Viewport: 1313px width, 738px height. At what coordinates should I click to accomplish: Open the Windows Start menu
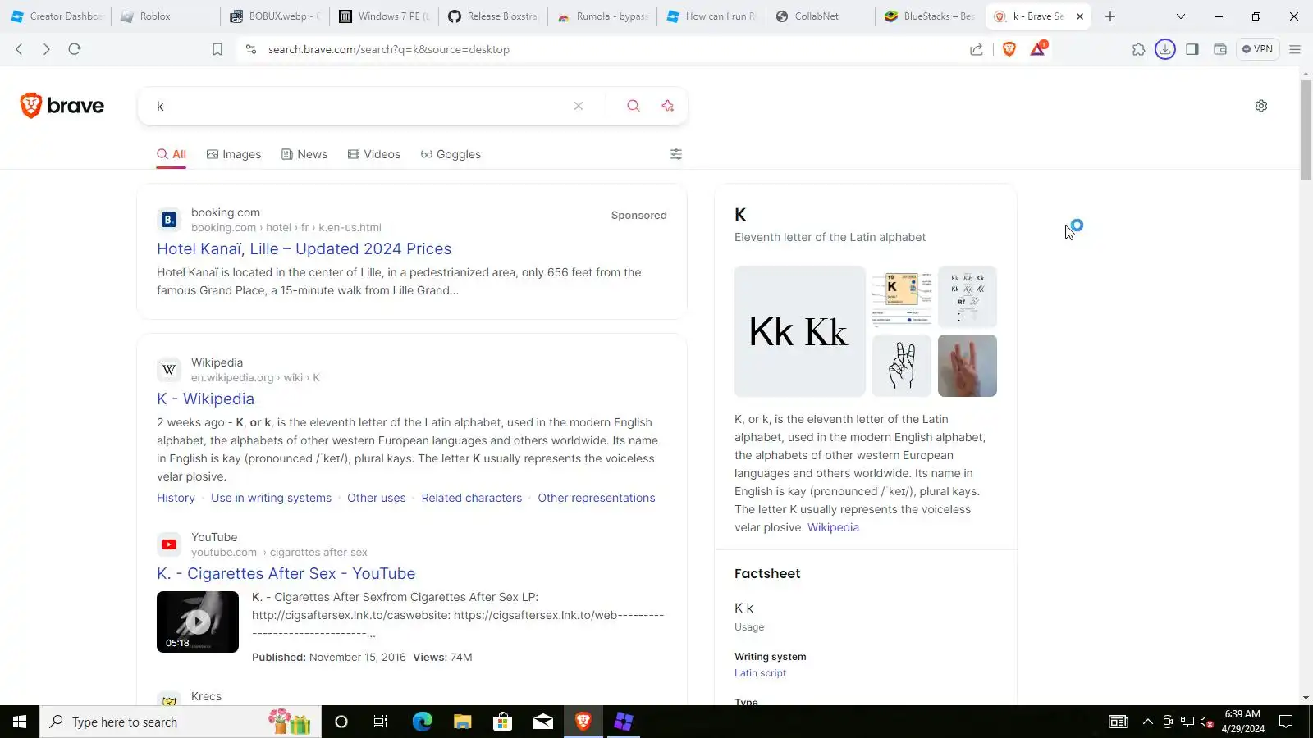click(x=20, y=722)
